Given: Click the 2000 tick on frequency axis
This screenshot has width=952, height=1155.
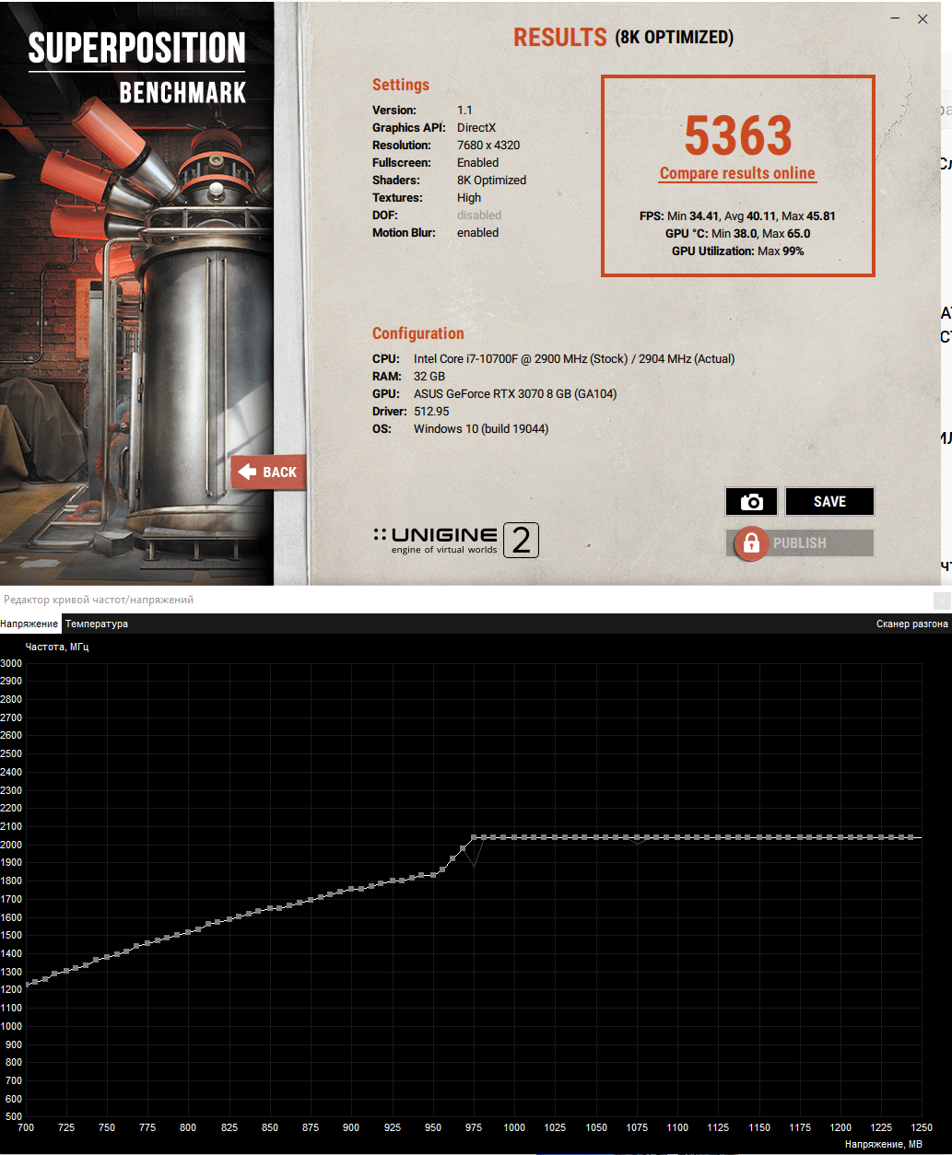Looking at the screenshot, I should coord(11,845).
